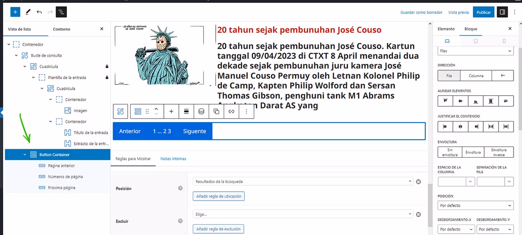This screenshot has width=522, height=235.
Task: Choose Sin envoltura wrap option
Action: coord(450,152)
